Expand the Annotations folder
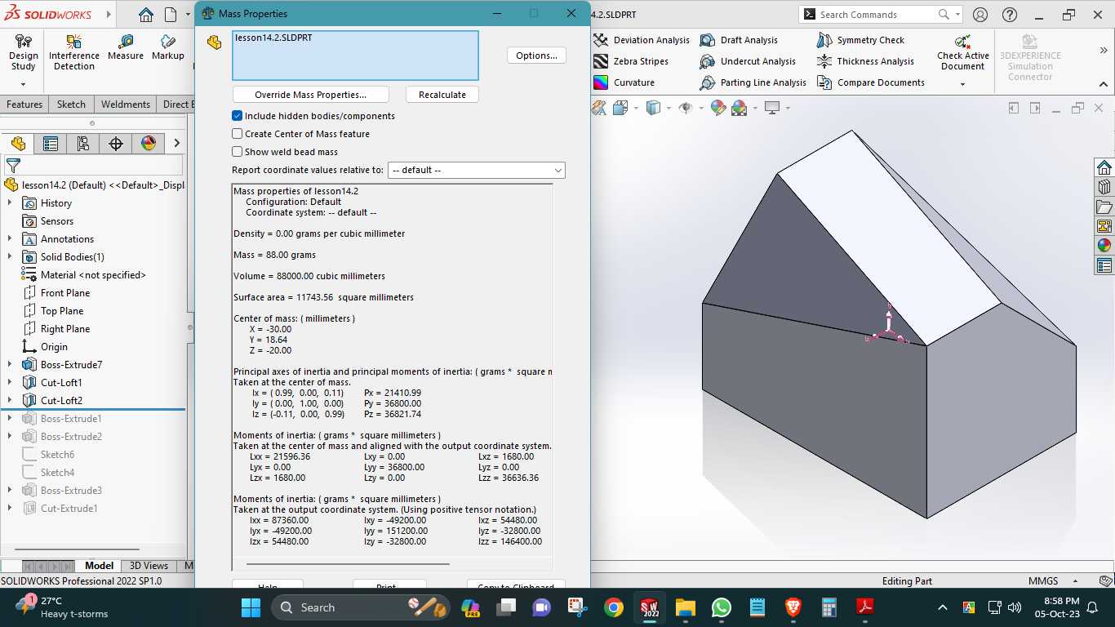The height and width of the screenshot is (627, 1115). pyautogui.click(x=10, y=239)
